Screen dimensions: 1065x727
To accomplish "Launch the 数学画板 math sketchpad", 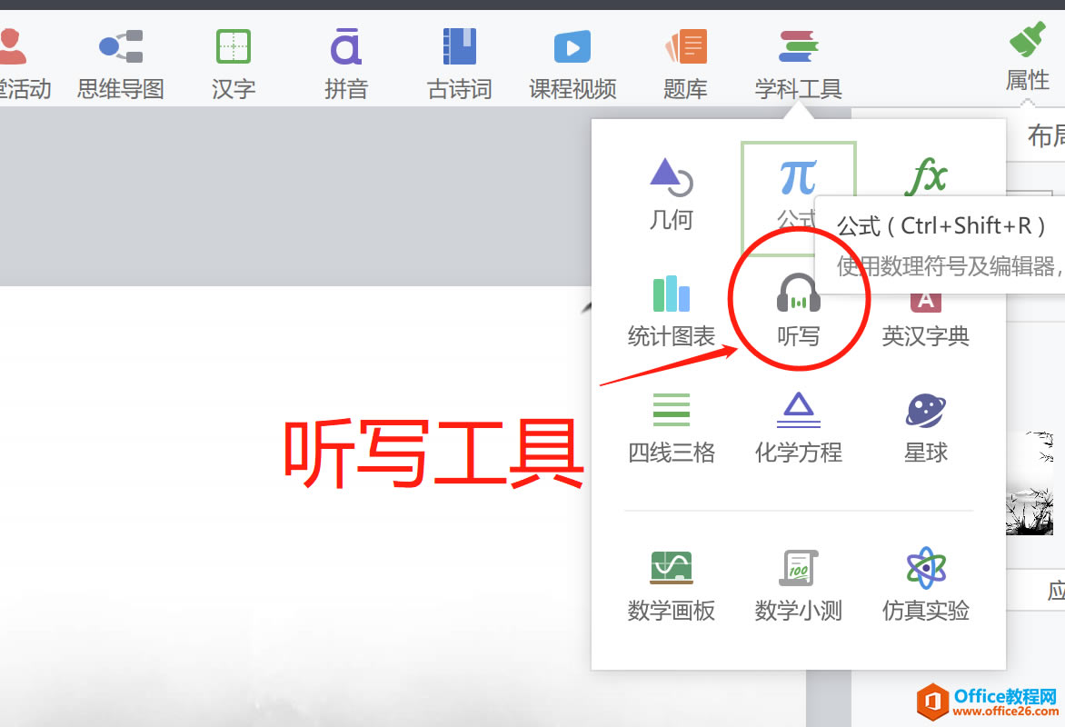I will point(671,585).
